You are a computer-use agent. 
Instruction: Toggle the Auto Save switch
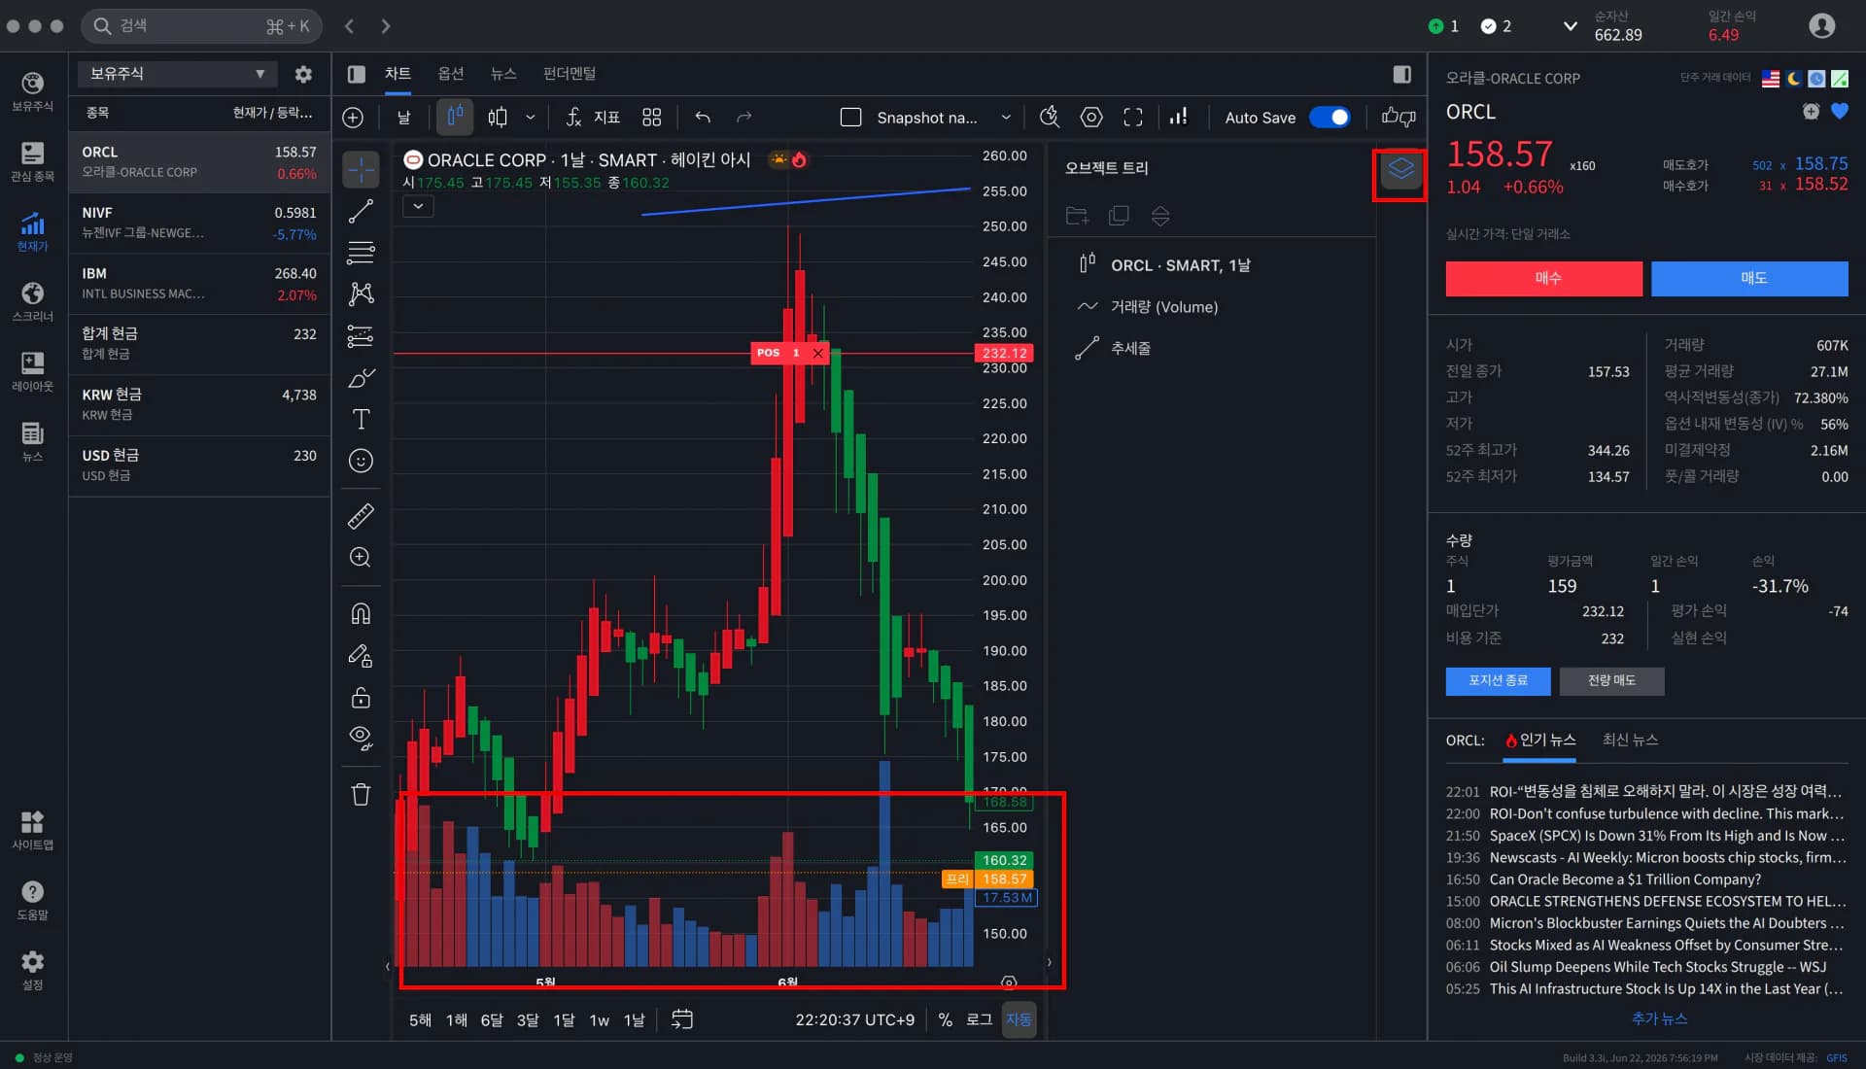click(1330, 118)
